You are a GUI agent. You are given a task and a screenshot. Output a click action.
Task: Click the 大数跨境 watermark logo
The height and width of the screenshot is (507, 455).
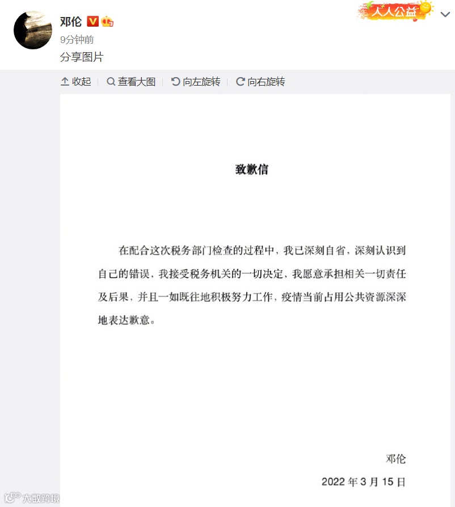click(x=32, y=497)
